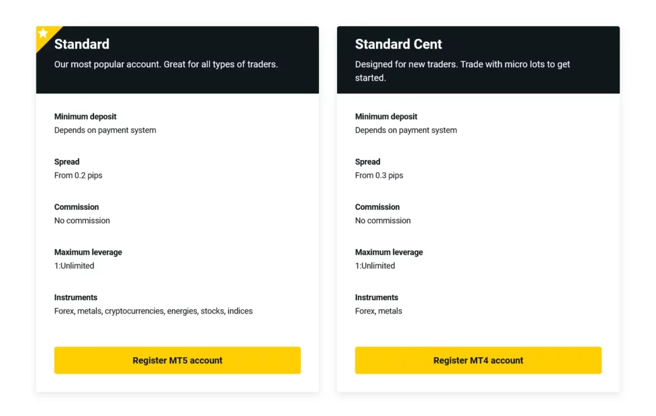This screenshot has width=656, height=416.
Task: Click 'No commission' text in Standard Cent card
Action: (383, 221)
